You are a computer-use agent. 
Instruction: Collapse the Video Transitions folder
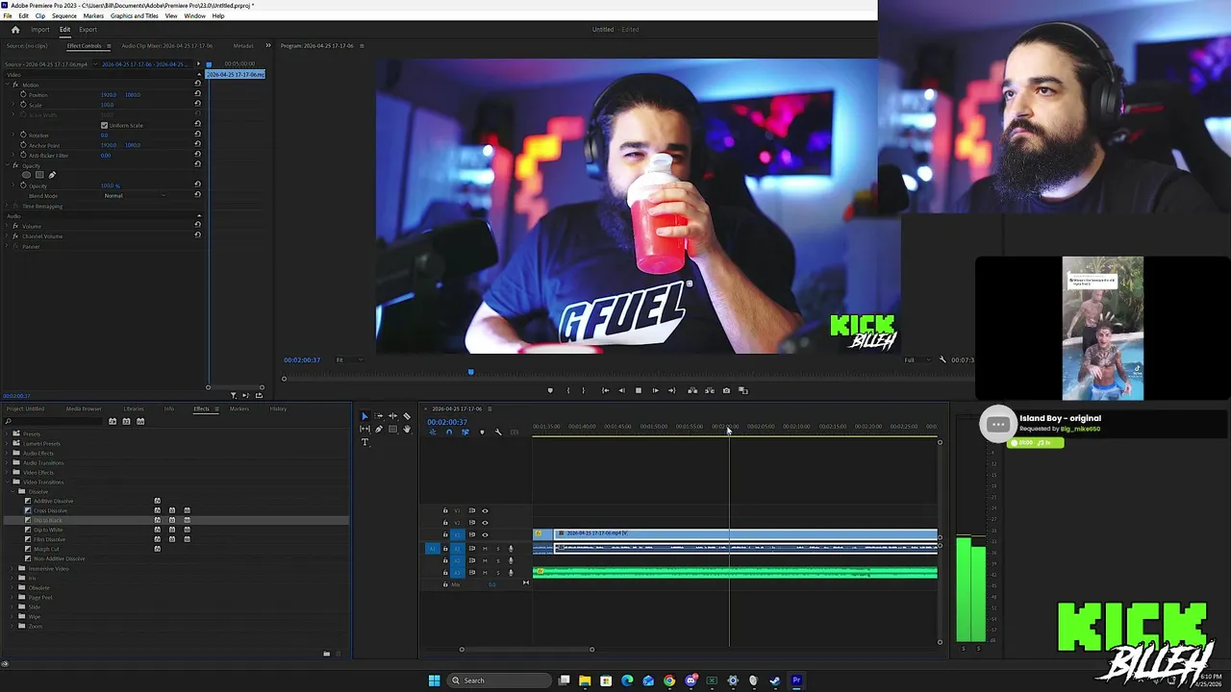click(x=7, y=482)
